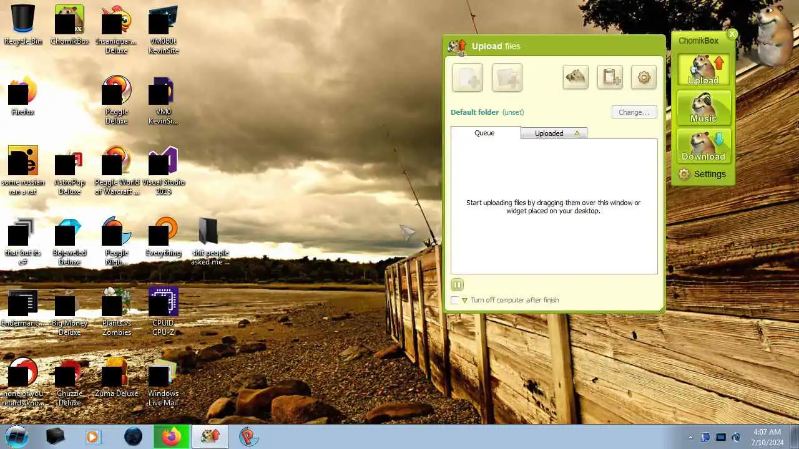This screenshot has width=799, height=449.
Task: Expand the dropdown arrow beside Turn off computer
Action: pyautogui.click(x=464, y=301)
